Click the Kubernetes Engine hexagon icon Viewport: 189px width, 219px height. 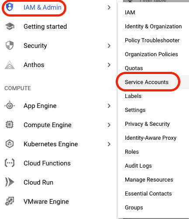tap(10, 144)
